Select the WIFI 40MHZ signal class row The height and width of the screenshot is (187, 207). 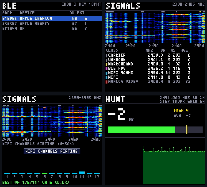[x=148, y=73]
